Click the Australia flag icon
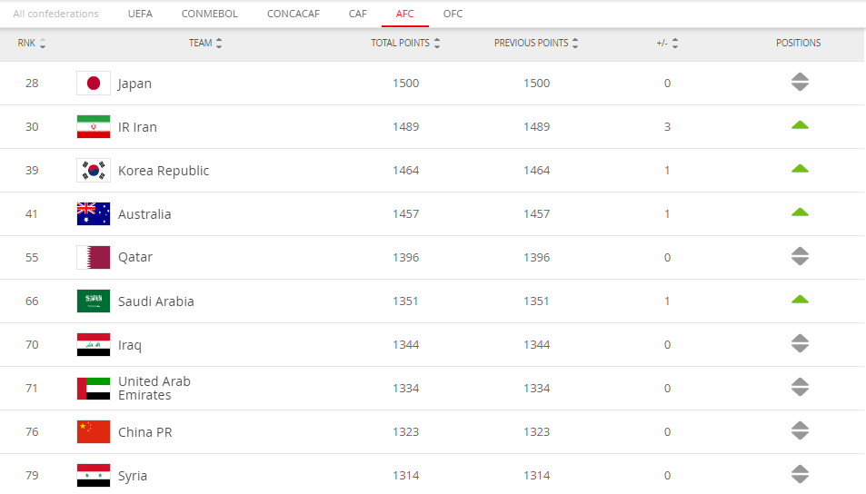 coord(94,214)
